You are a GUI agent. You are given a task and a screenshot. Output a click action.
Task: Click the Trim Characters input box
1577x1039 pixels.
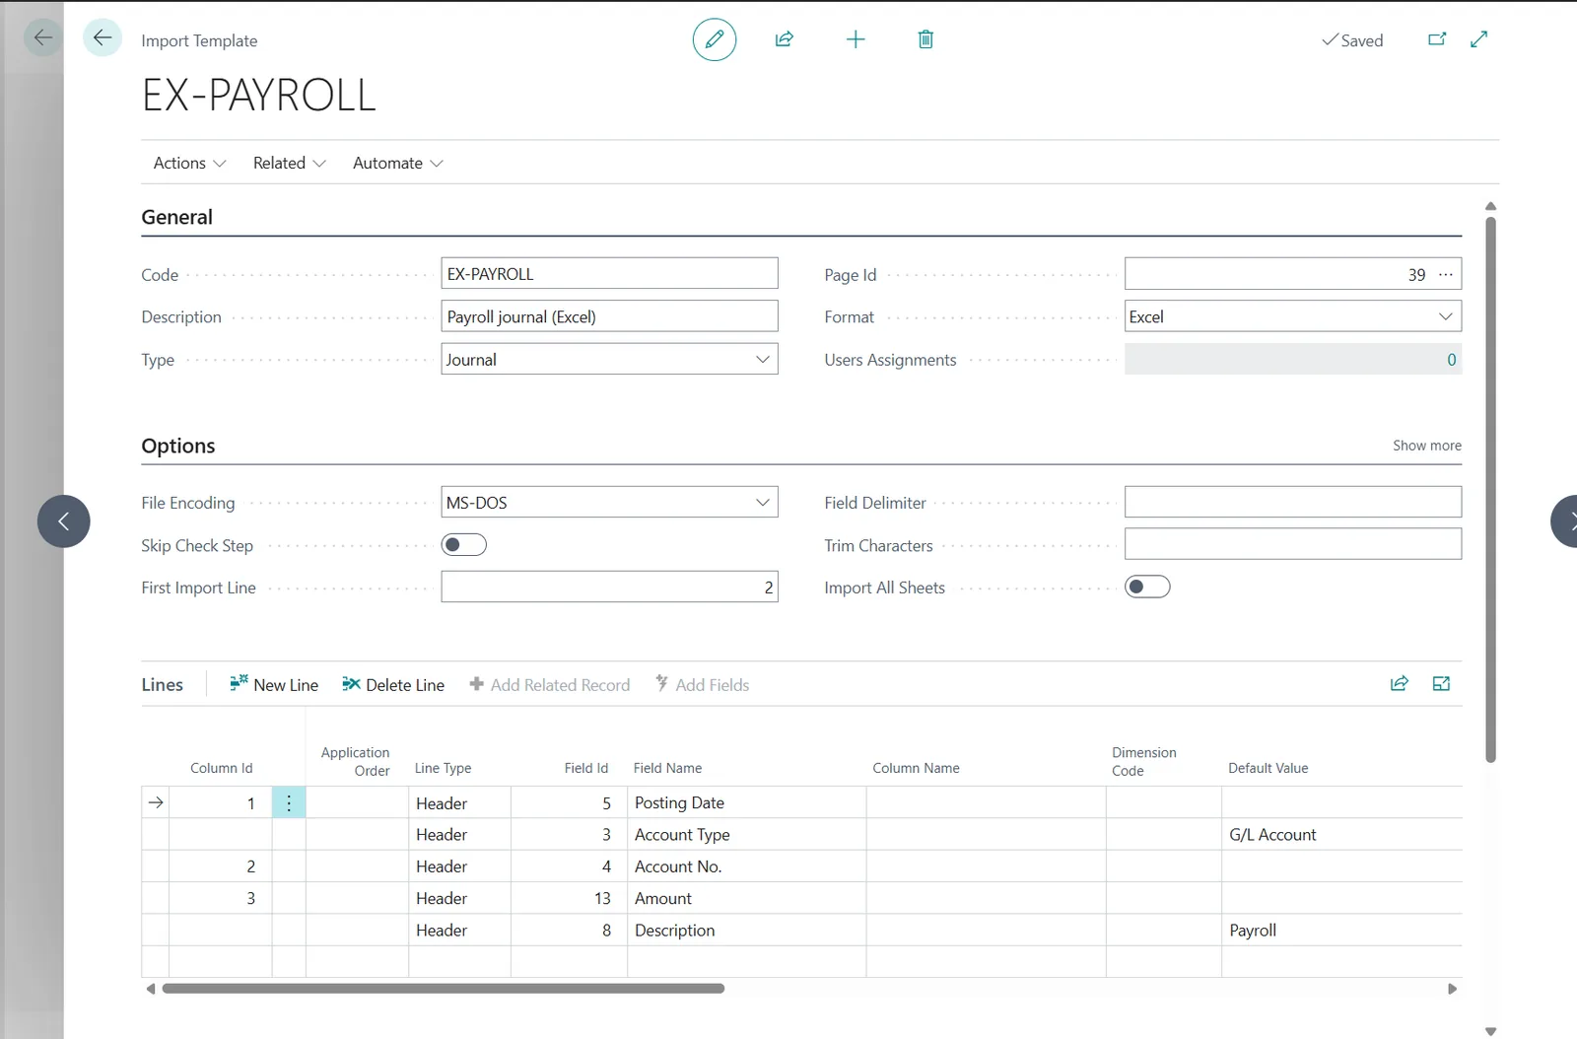[x=1293, y=544]
